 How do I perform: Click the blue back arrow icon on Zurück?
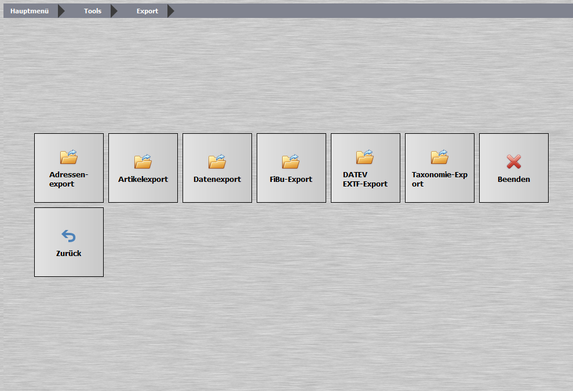pos(68,236)
